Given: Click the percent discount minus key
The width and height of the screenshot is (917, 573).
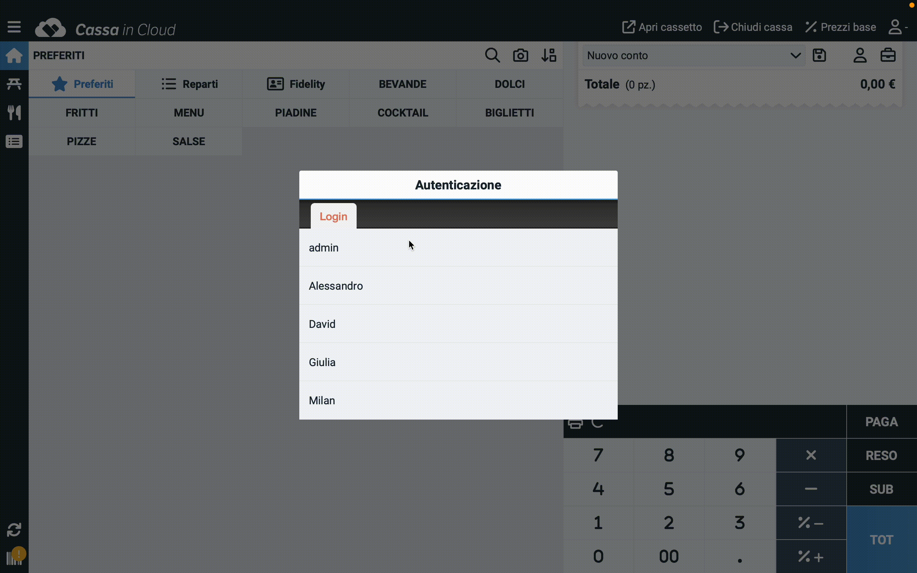Looking at the screenshot, I should [x=811, y=523].
